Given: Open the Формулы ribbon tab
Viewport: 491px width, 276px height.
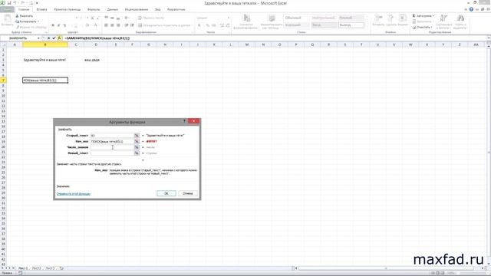Looking at the screenshot, I should (94, 9).
